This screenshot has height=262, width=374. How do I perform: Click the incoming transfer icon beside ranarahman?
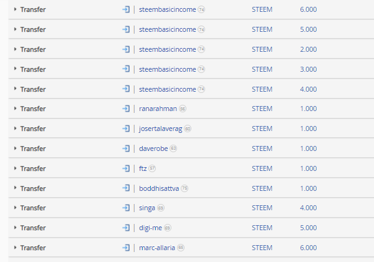126,109
